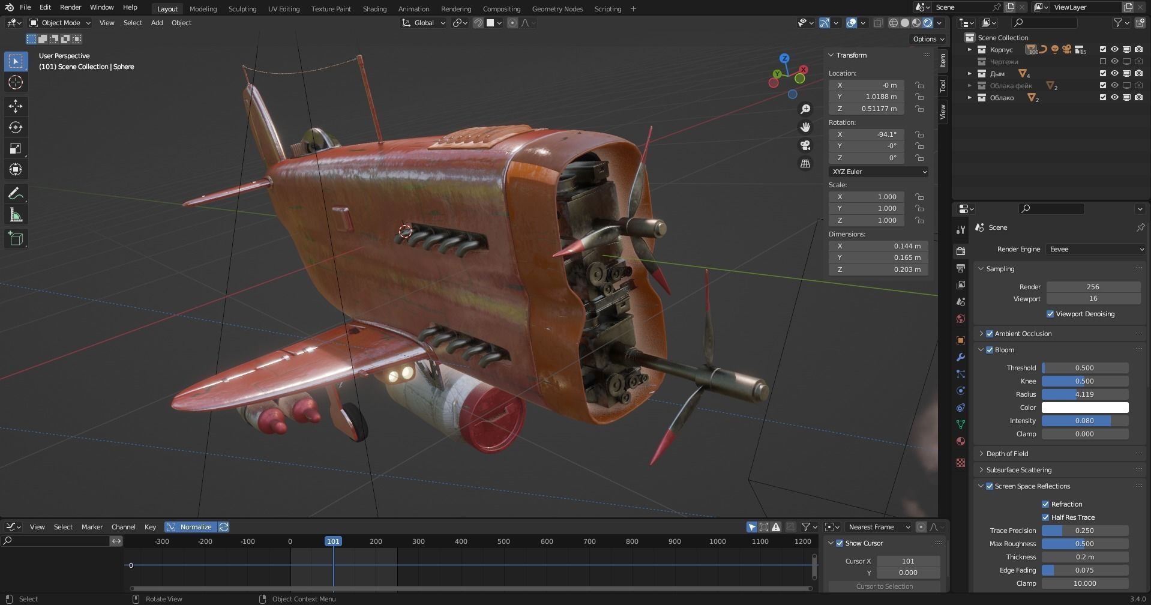The height and width of the screenshot is (605, 1151).
Task: Click the Bloom Color white swatch
Action: tap(1085, 408)
